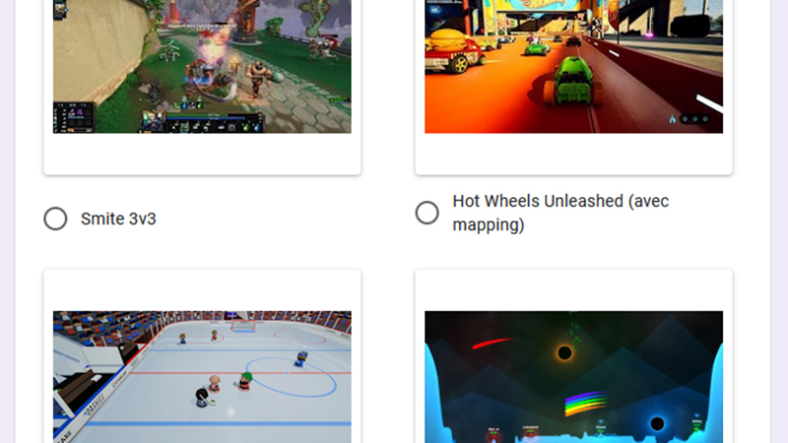Click the red comet streak

[493, 343]
